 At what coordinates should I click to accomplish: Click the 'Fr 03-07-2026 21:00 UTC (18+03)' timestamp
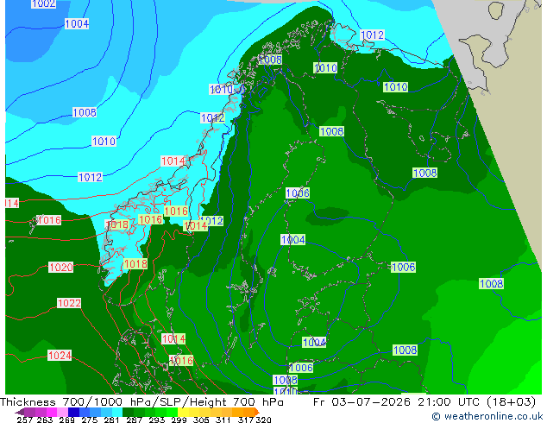[x=424, y=402]
